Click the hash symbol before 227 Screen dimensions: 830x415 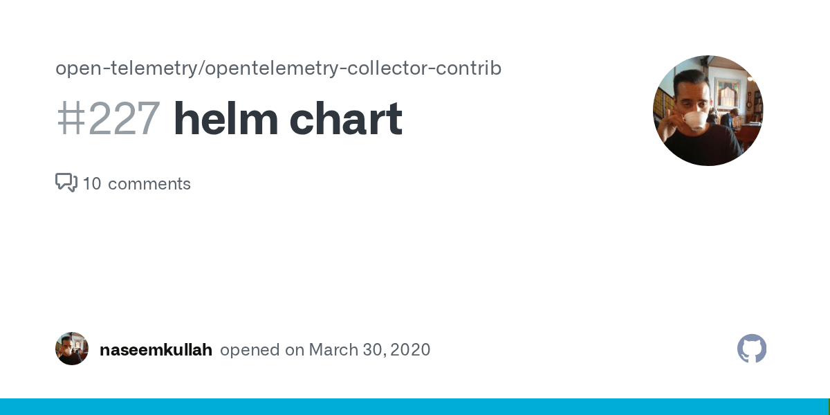69,119
